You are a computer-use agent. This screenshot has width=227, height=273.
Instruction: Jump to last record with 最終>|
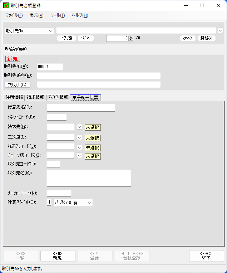[207, 38]
